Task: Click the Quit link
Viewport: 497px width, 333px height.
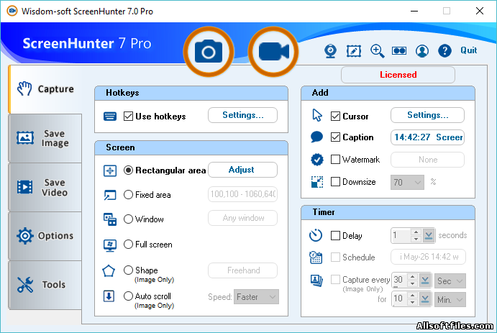Action: point(469,50)
